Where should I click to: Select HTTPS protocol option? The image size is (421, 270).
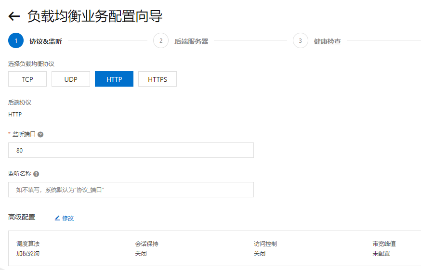[158, 79]
